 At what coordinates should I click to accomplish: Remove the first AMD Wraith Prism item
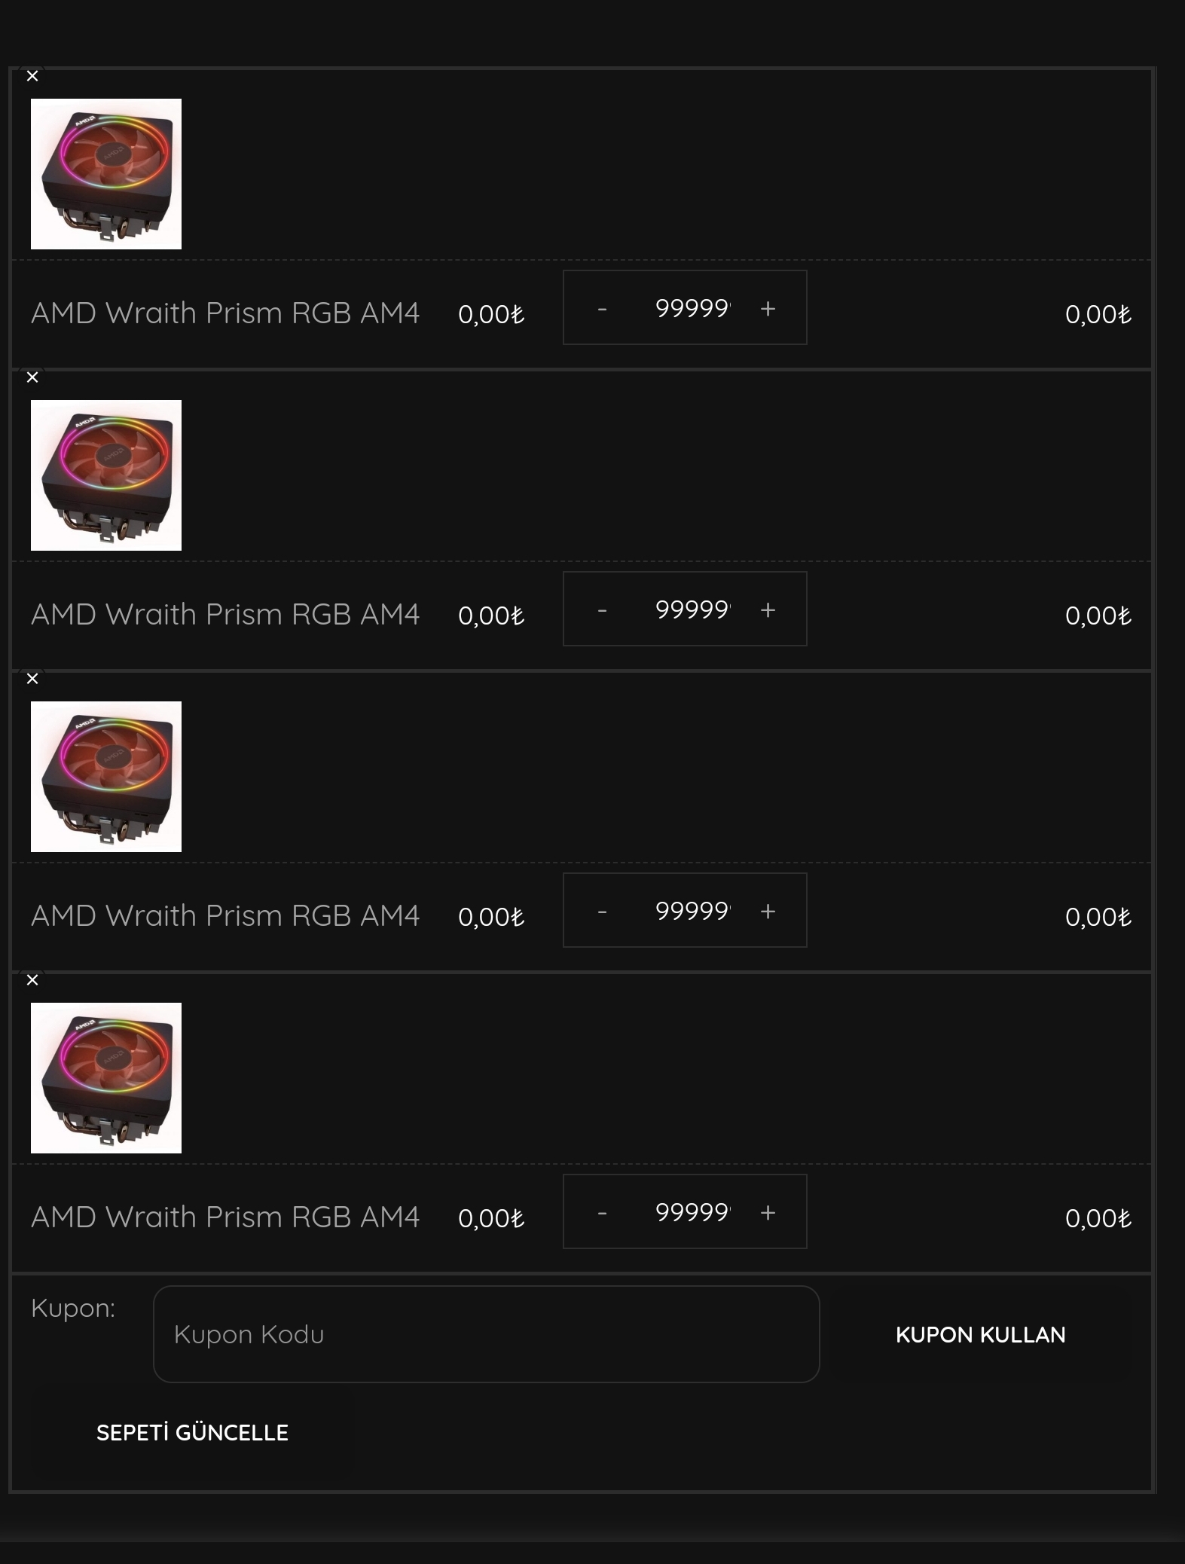point(32,76)
